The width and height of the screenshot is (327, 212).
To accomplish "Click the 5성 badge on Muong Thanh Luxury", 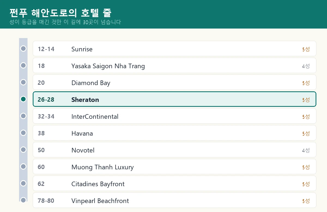I will 306,167.
